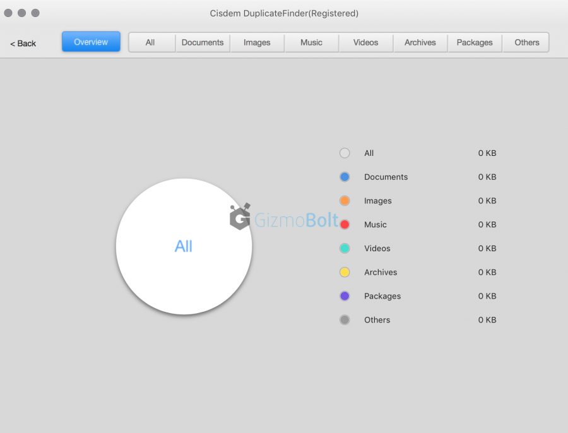
Task: Click the 0 KB value for All
Action: [487, 153]
